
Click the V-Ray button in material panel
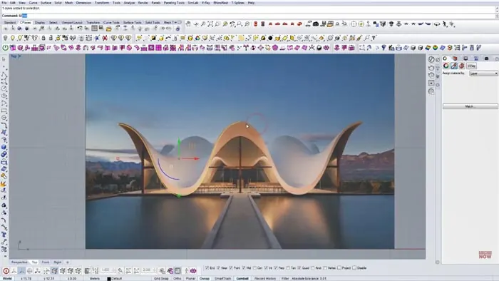click(472, 66)
